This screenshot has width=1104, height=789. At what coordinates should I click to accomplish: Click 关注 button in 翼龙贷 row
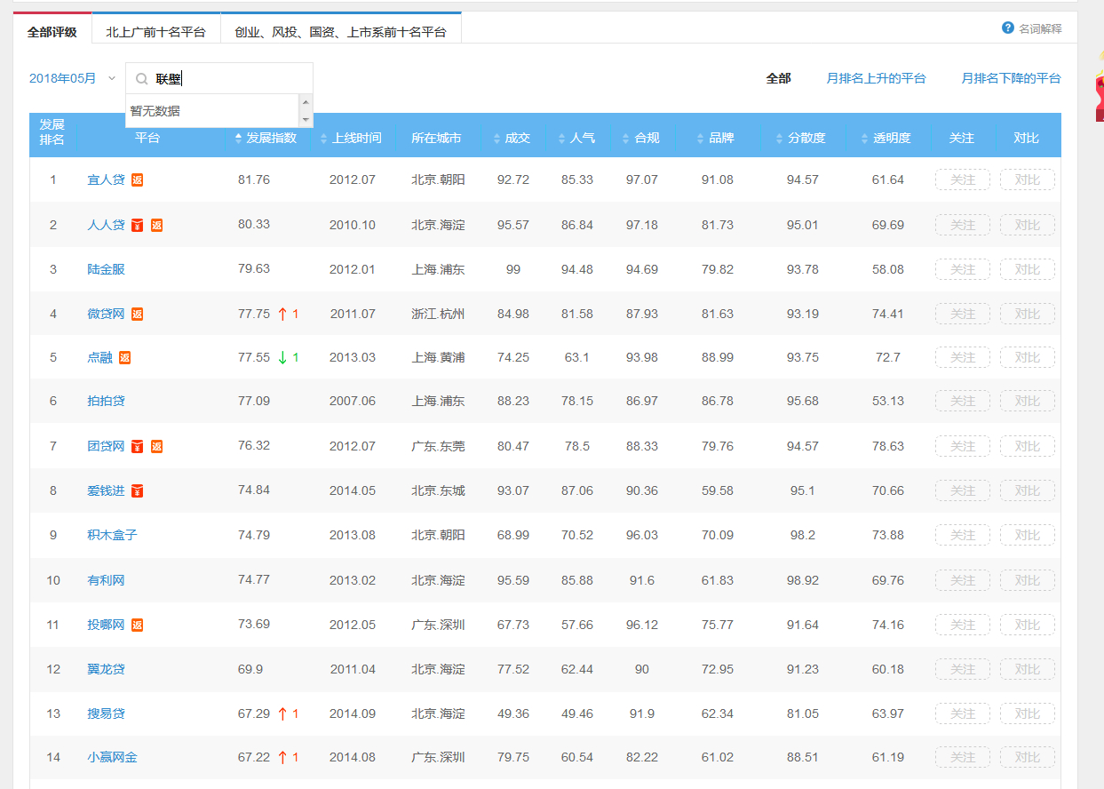pos(962,669)
